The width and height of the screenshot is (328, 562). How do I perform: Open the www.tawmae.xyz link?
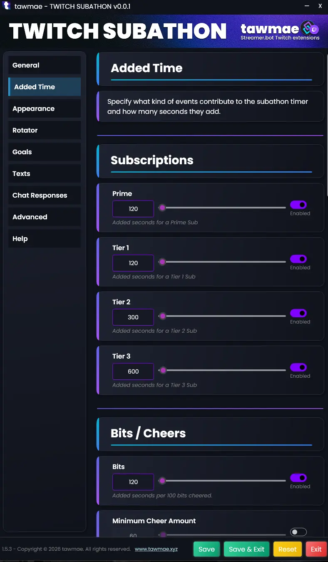pos(156,549)
